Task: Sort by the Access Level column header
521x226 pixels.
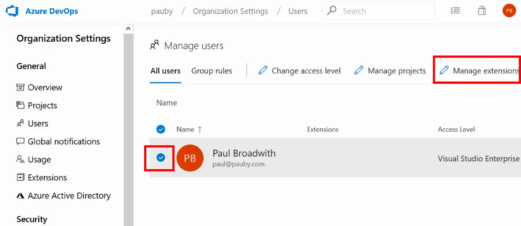Action: [456, 129]
